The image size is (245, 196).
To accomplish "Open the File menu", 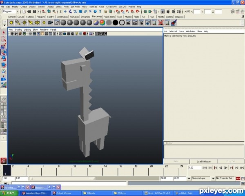I will coord(2,7).
